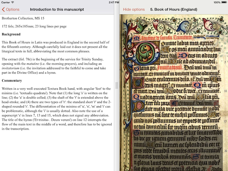The image size is (228, 171).
Task: Click Hide options button
Action: coord(134,9)
